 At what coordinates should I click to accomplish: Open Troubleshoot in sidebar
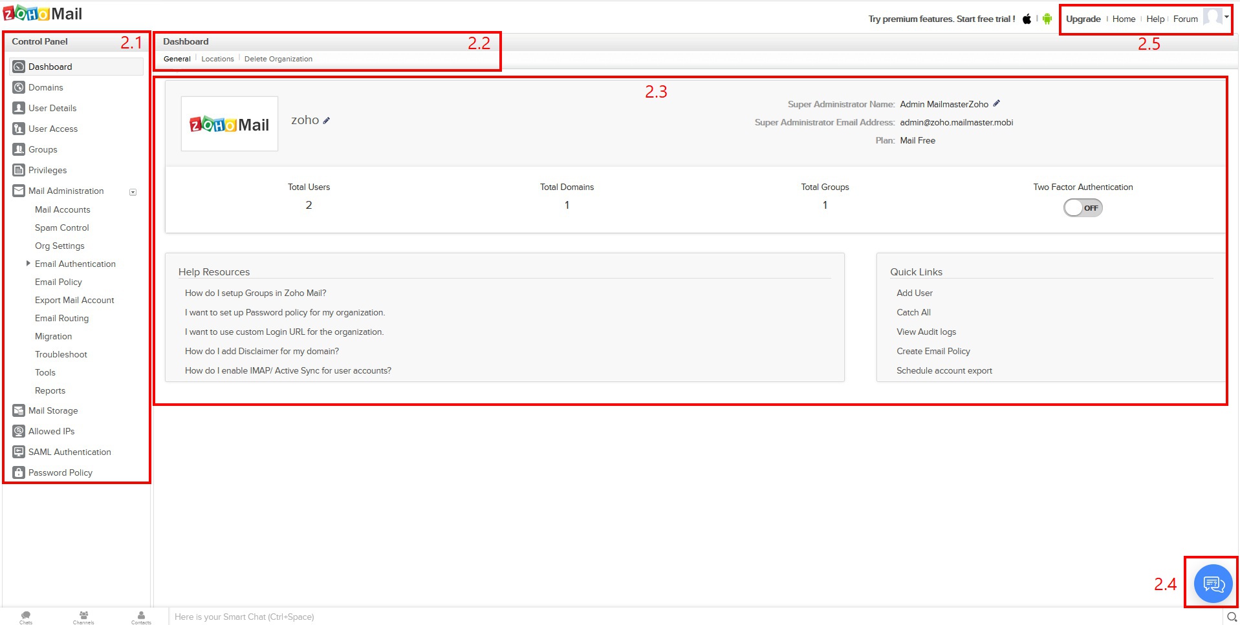61,354
